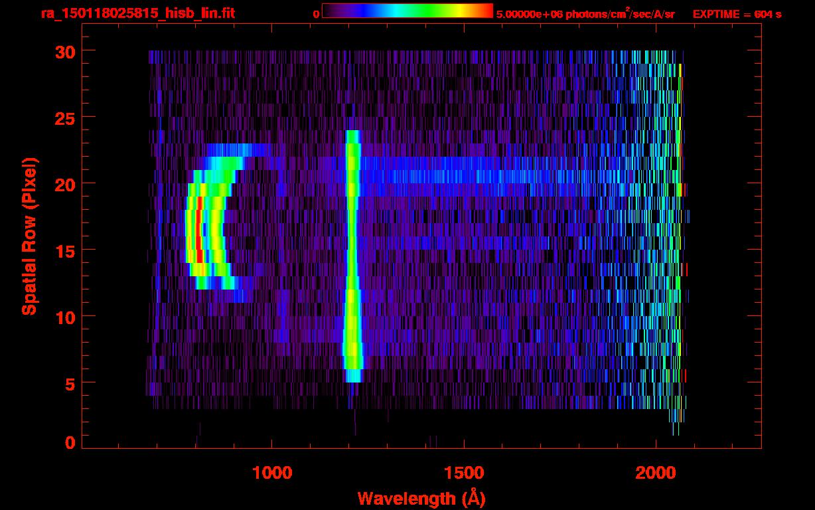Click the filename ra_150118025815_hisb_lin.fit

click(x=138, y=13)
